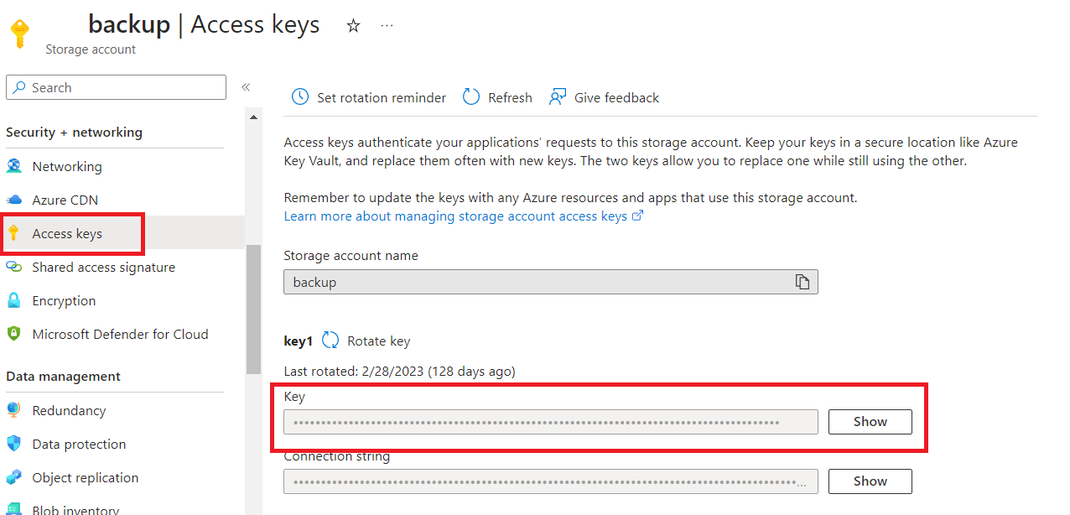Collapse the left navigation pane
This screenshot has width=1070, height=515.
coord(246,86)
